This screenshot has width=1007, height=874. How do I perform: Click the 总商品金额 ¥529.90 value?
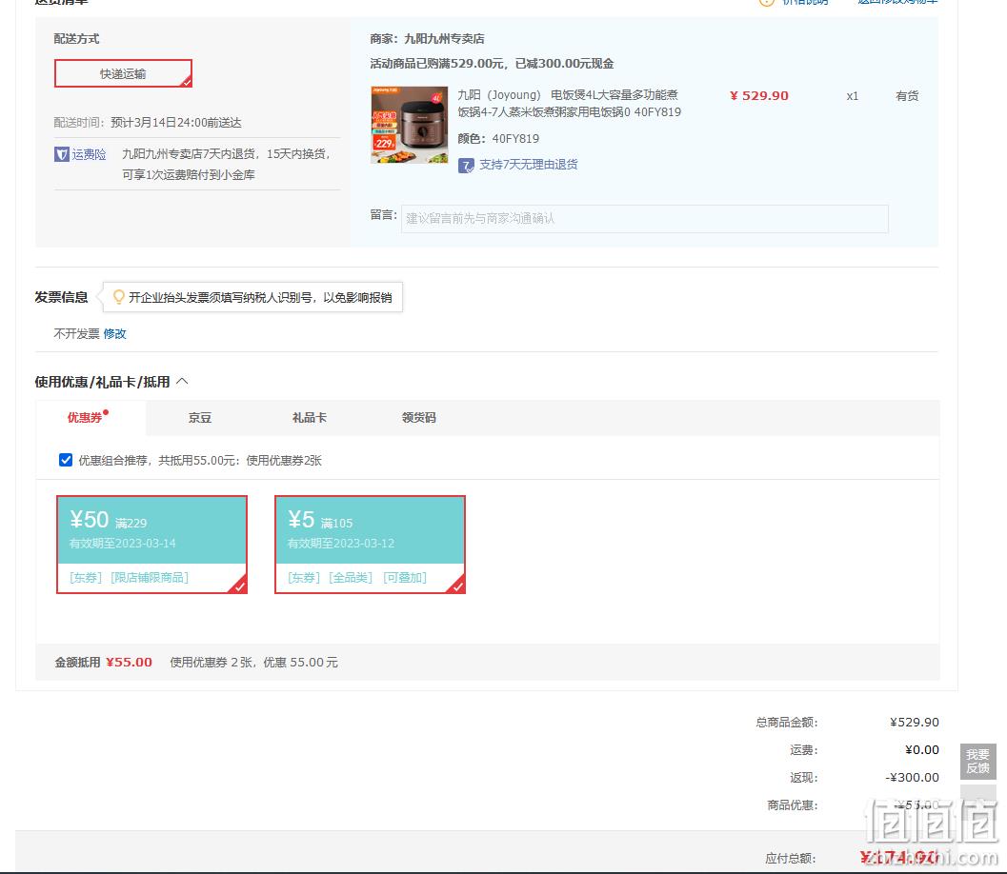point(915,723)
